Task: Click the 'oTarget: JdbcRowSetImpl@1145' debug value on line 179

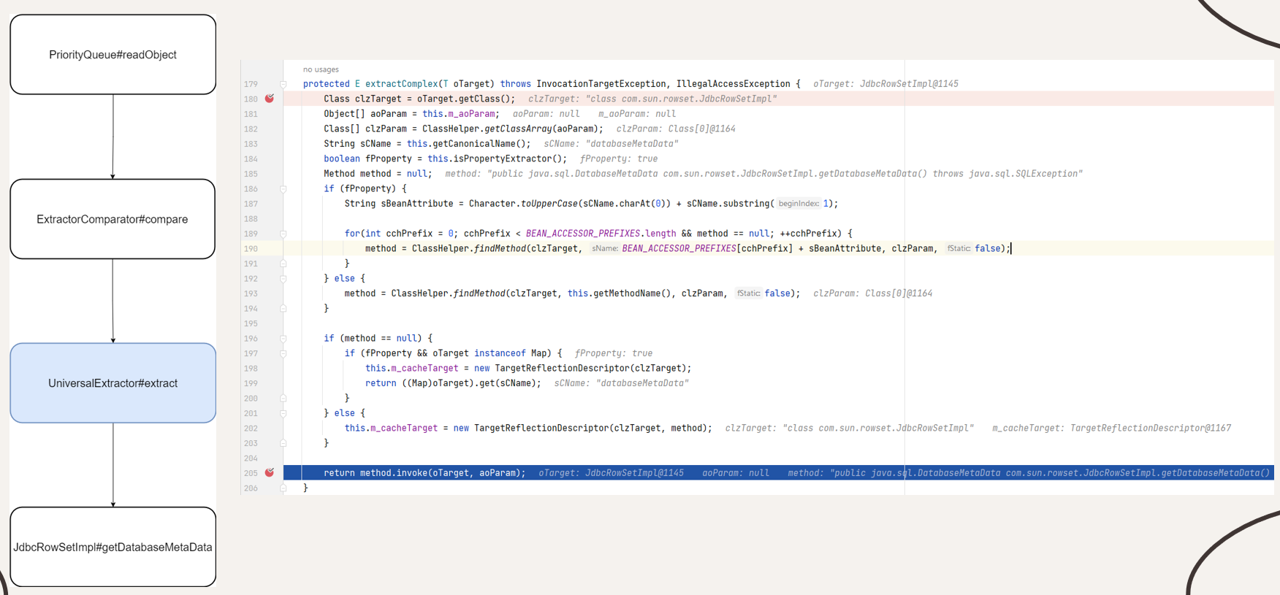Action: click(x=885, y=84)
